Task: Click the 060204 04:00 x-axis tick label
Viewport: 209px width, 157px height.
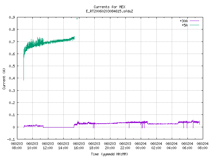Action: click(x=171, y=146)
